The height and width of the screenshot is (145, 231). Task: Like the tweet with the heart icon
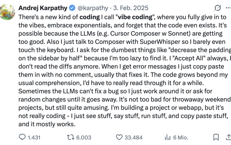pyautogui.click(x=119, y=137)
